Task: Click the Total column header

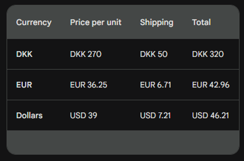Action: coord(201,22)
